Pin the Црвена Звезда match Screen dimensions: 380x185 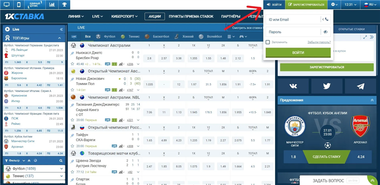(x=72, y=162)
